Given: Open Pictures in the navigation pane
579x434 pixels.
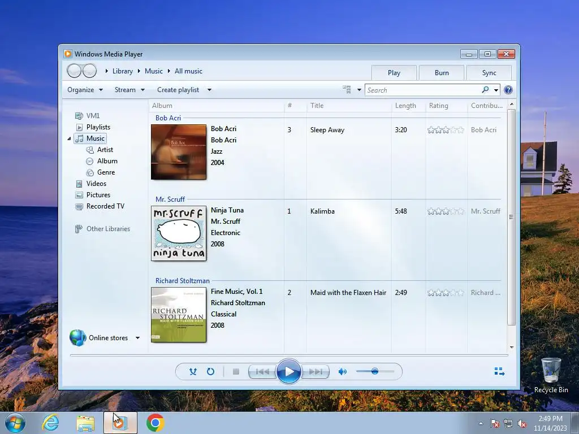Looking at the screenshot, I should coord(93,195).
